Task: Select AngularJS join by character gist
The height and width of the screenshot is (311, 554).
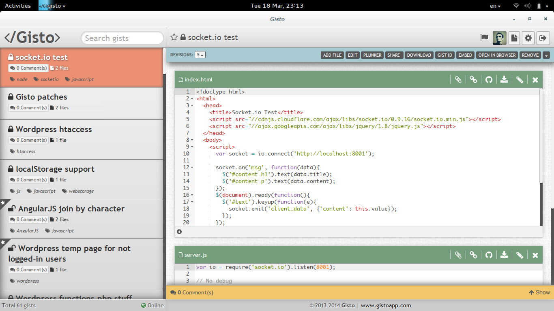Action: tap(81, 219)
